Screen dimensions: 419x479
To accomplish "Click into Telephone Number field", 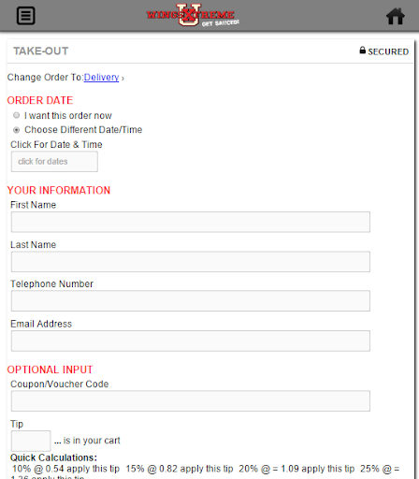I will coord(191,301).
